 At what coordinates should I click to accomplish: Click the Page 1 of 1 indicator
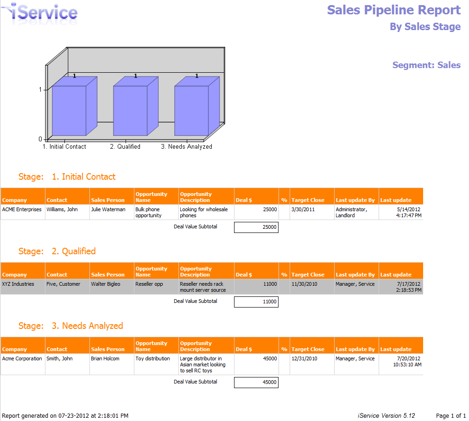451,415
